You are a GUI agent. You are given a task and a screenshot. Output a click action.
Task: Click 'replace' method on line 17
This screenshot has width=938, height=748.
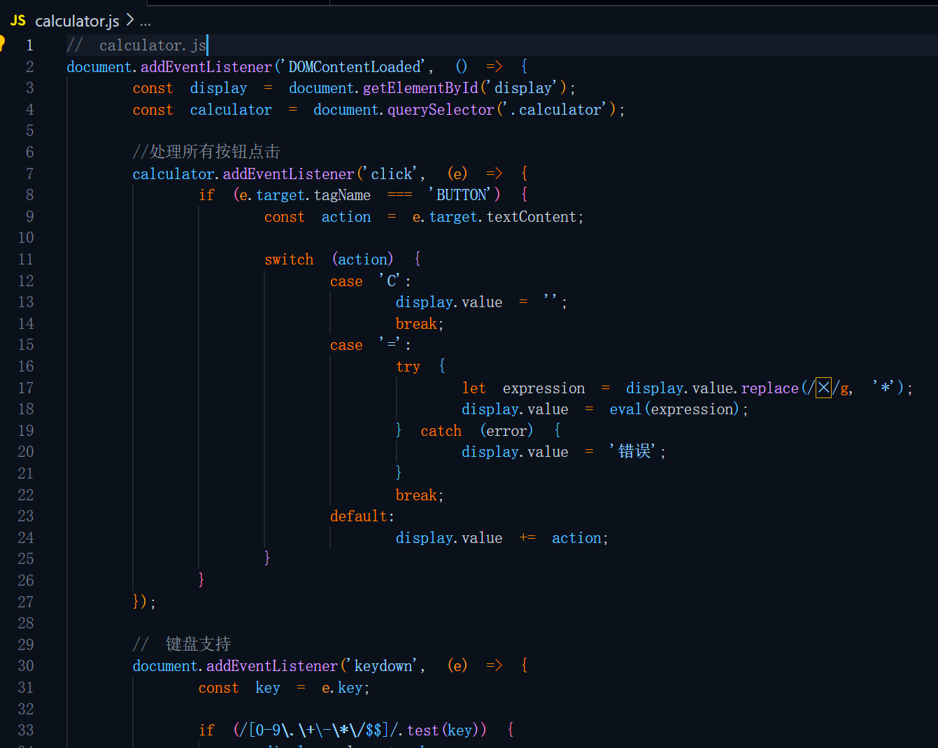769,388
